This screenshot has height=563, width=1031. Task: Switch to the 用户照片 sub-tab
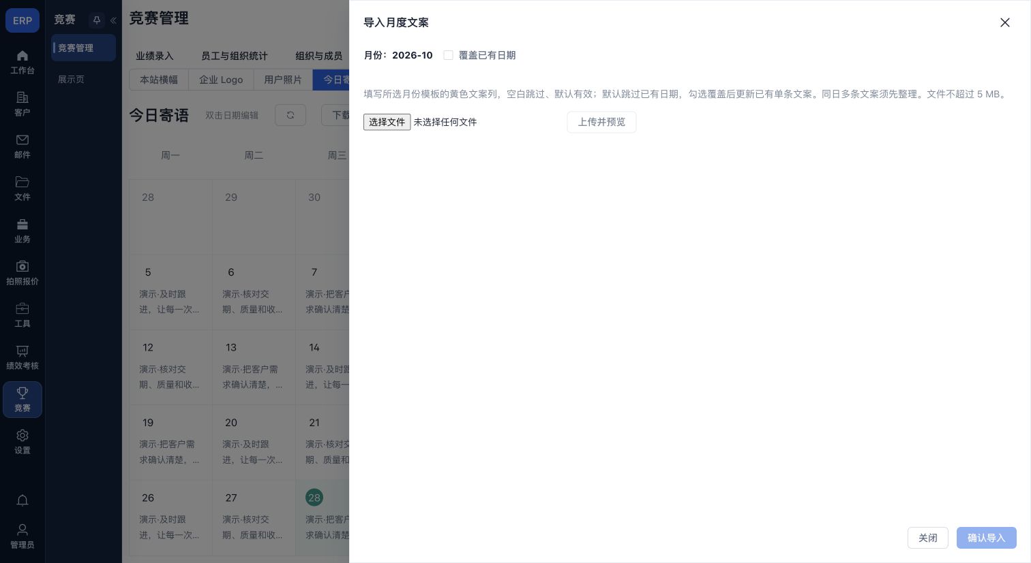pos(283,80)
